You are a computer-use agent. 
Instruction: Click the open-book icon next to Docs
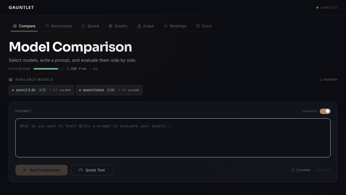(x=198, y=26)
